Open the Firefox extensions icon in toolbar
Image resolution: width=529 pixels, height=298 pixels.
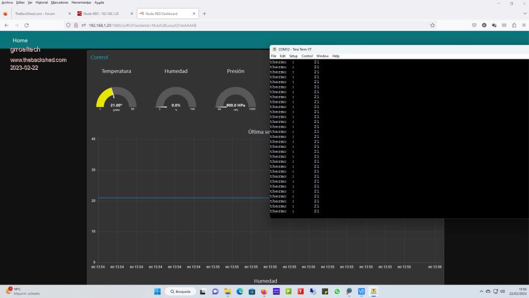tap(514, 25)
